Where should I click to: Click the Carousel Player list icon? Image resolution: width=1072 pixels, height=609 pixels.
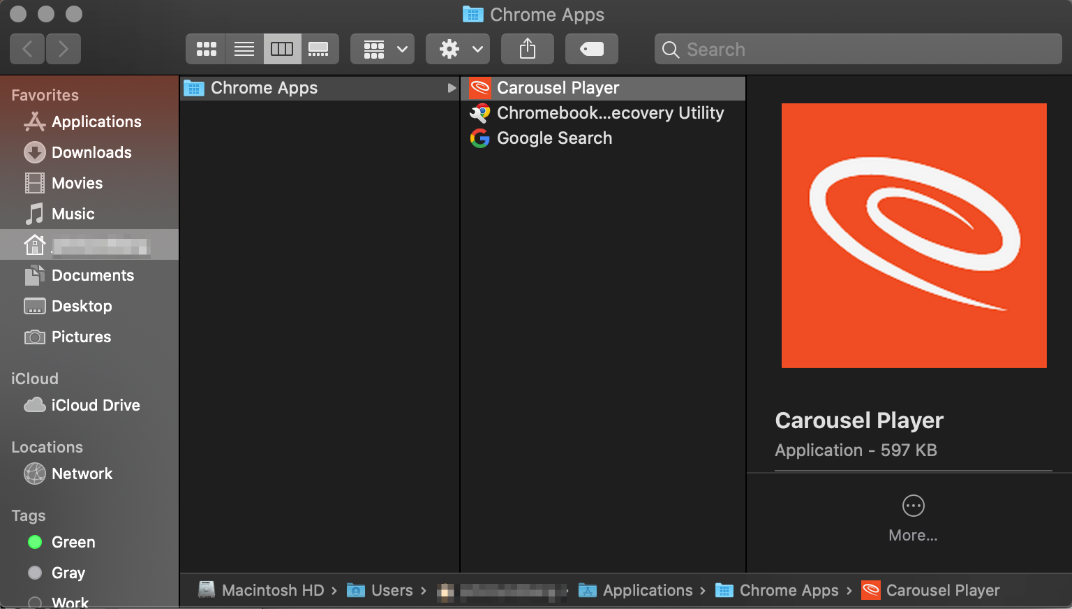click(x=479, y=88)
